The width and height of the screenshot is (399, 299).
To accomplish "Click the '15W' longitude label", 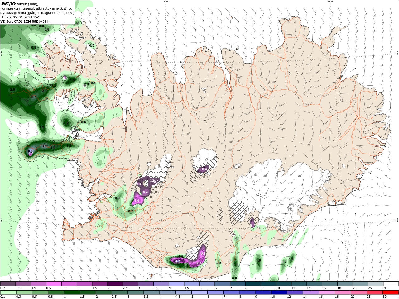I will click(330, 2).
